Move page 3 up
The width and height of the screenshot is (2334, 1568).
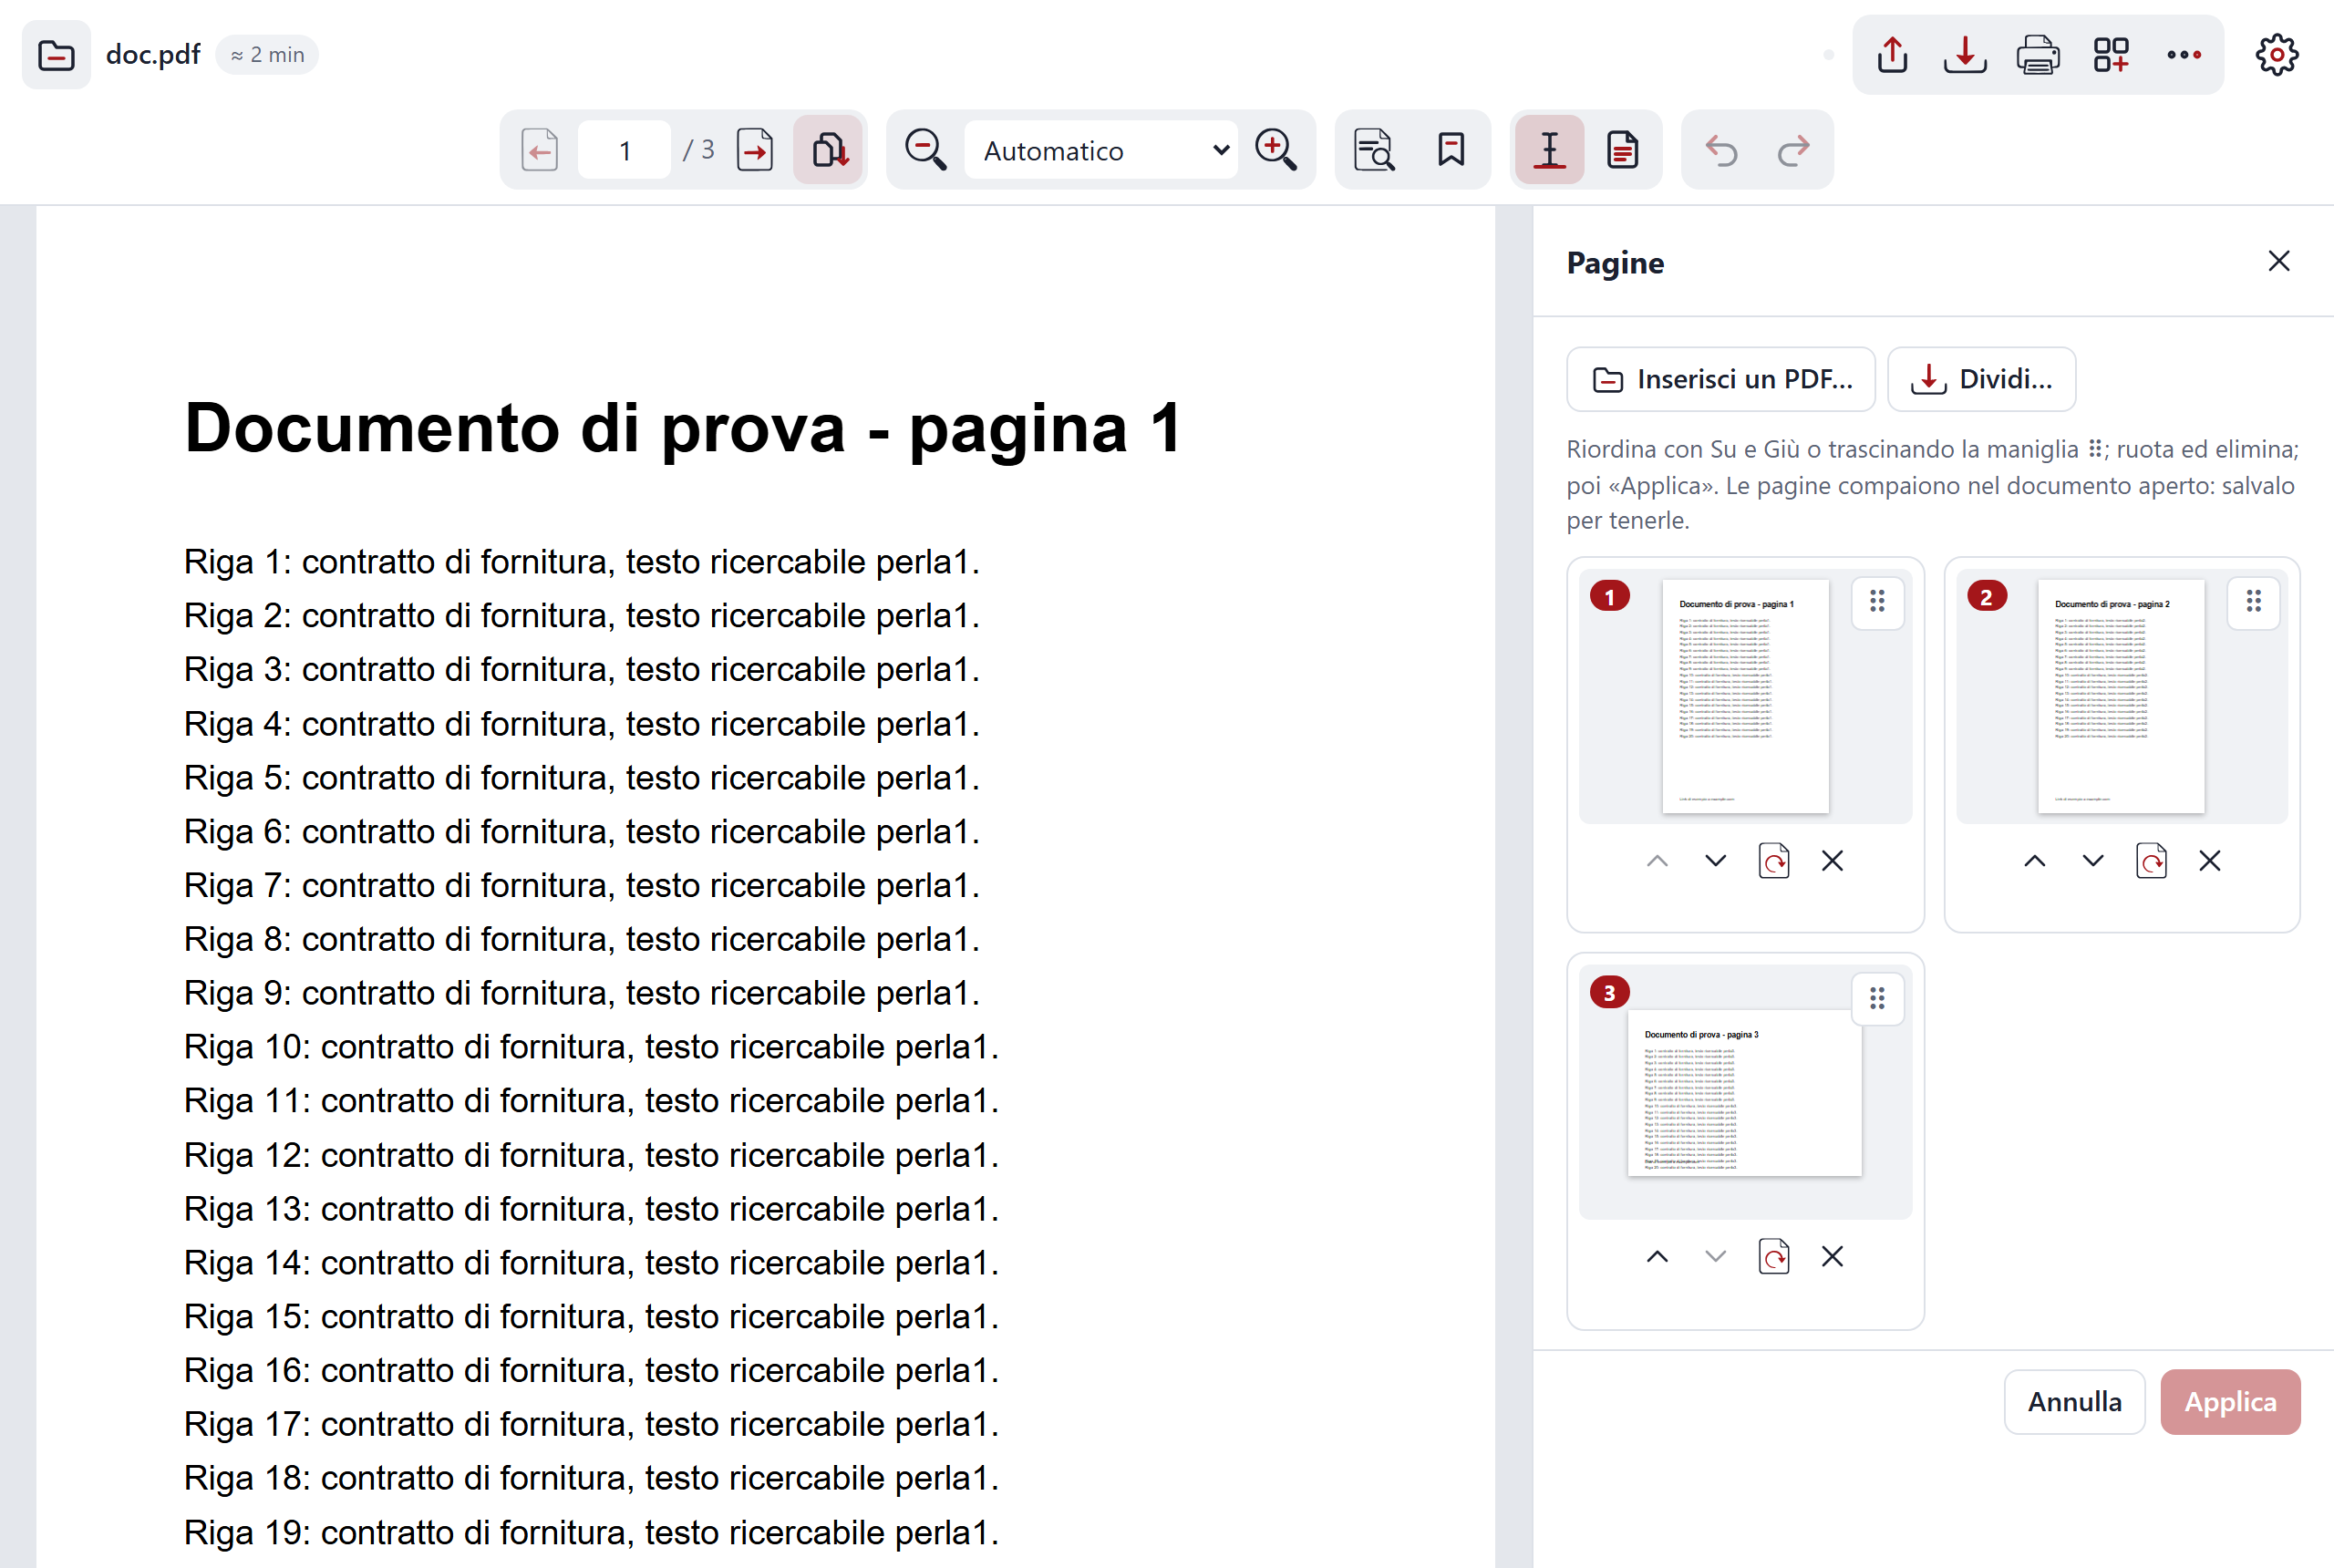coord(1657,1257)
